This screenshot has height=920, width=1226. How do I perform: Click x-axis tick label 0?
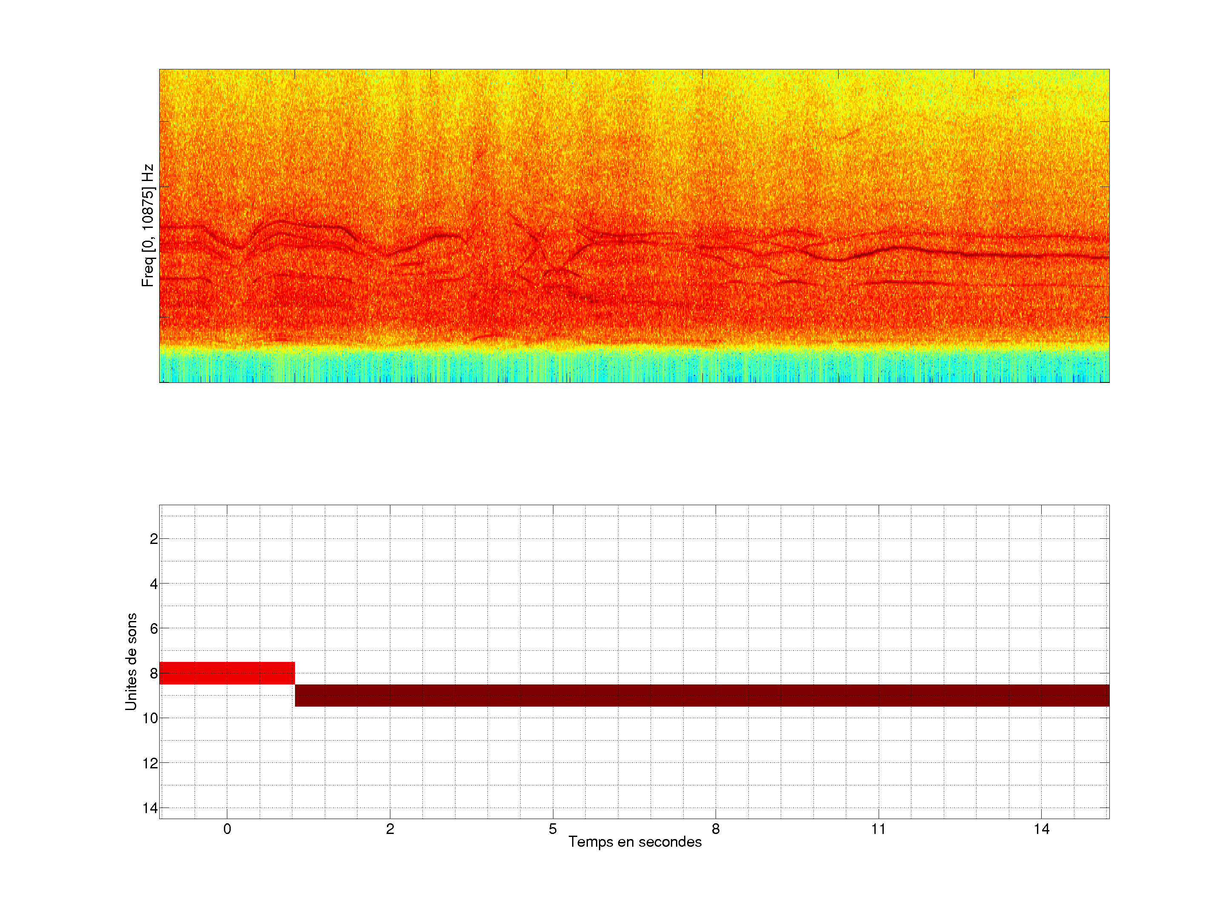point(227,829)
